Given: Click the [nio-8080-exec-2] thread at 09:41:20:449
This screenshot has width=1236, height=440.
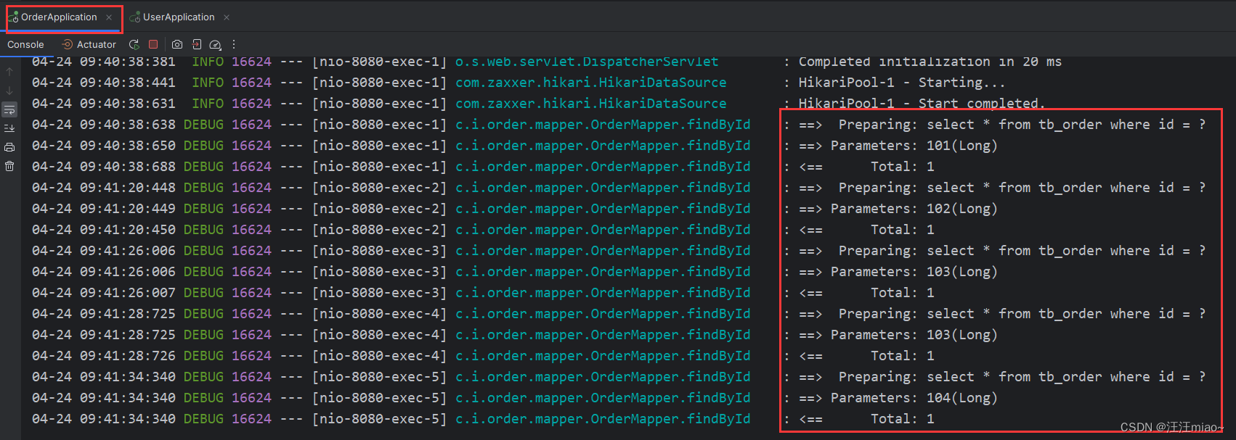Looking at the screenshot, I should (x=380, y=209).
